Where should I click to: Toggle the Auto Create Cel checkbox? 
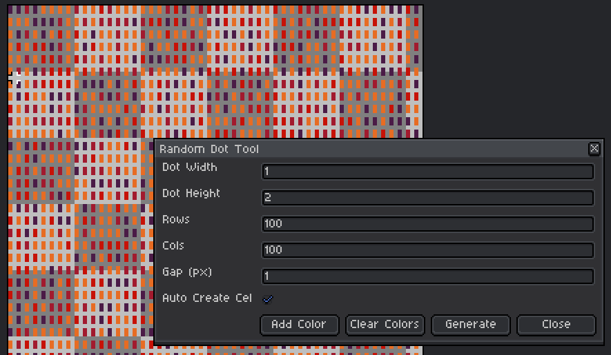[x=268, y=298]
